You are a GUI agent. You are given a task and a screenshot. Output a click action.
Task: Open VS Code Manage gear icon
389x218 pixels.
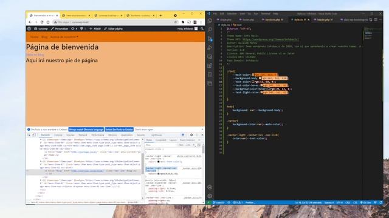(210, 196)
